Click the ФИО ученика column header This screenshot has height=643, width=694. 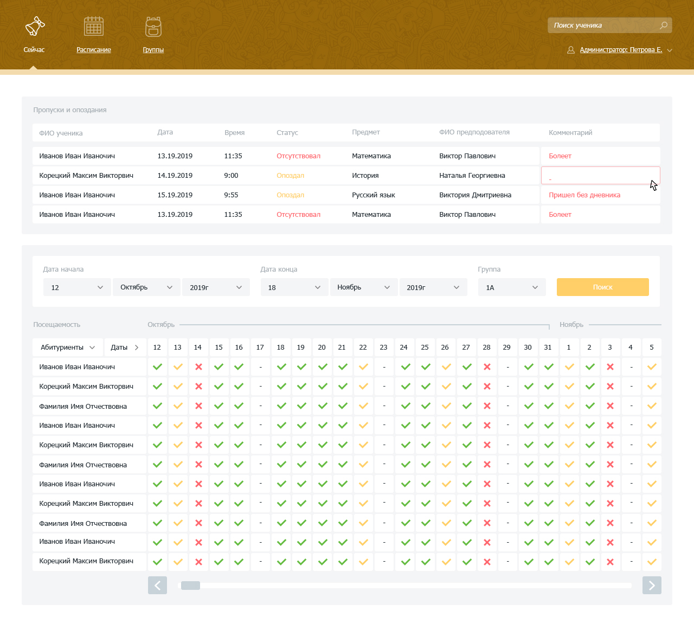pos(61,133)
